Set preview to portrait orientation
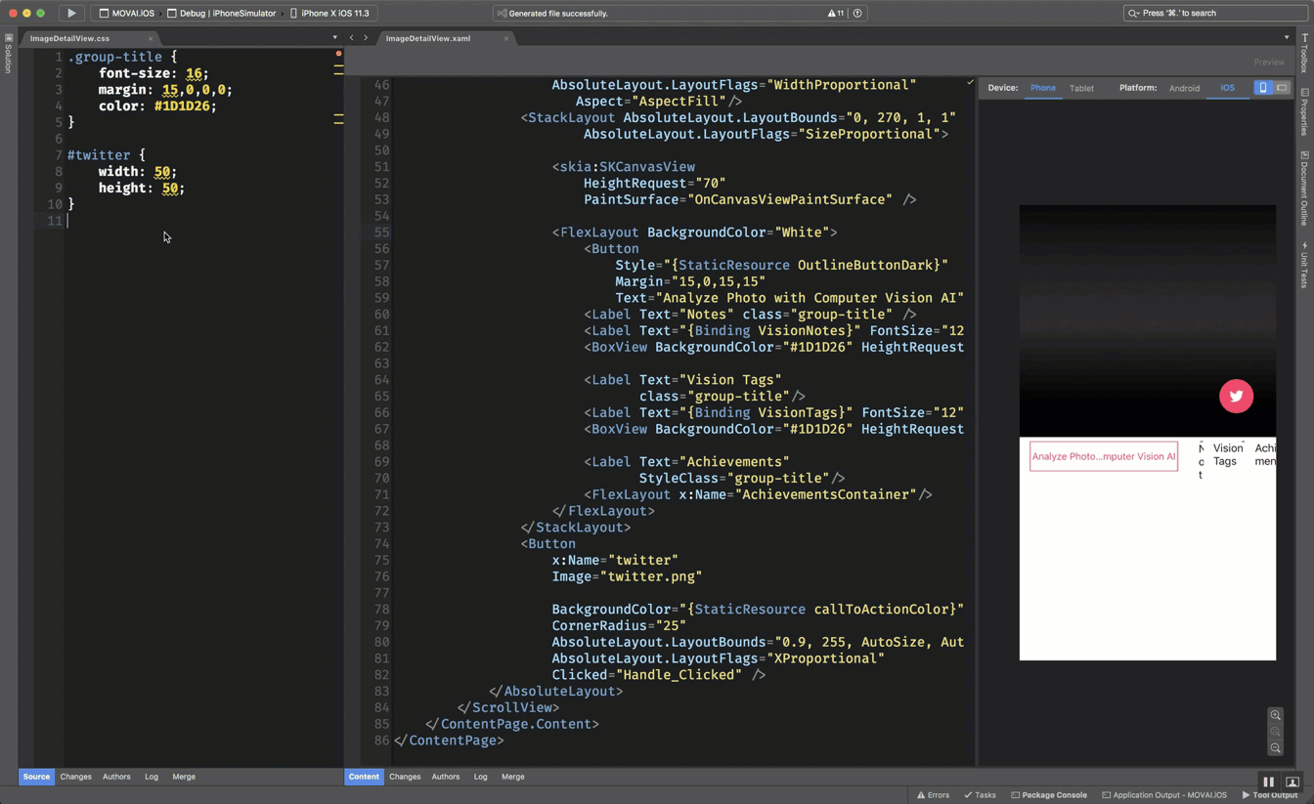Viewport: 1314px width, 804px height. pyautogui.click(x=1263, y=88)
